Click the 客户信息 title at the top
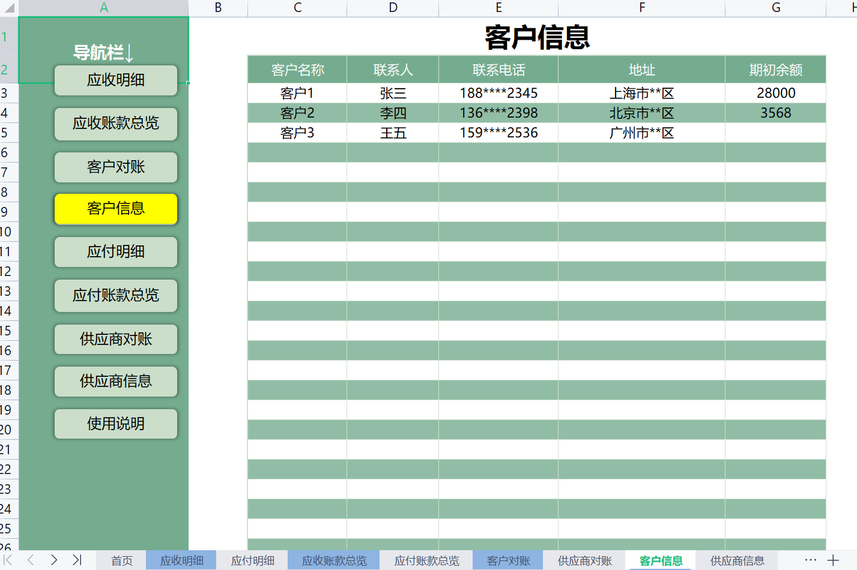 click(537, 37)
